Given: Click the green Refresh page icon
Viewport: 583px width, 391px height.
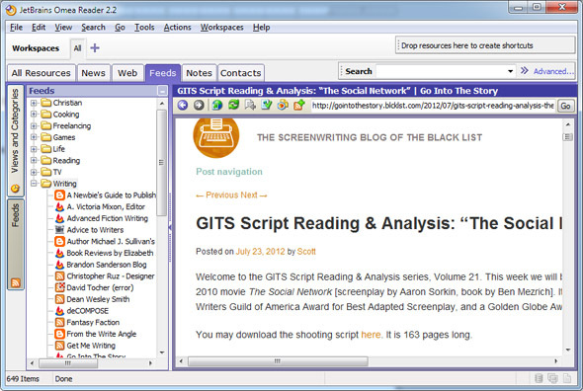Looking at the screenshot, I should tap(233, 106).
